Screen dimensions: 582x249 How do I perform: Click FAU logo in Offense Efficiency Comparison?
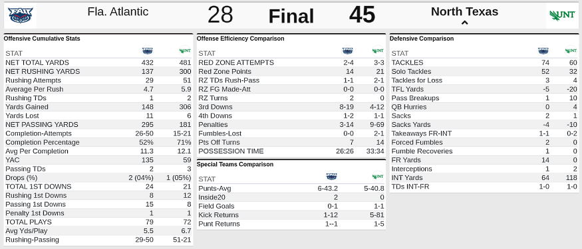click(347, 50)
